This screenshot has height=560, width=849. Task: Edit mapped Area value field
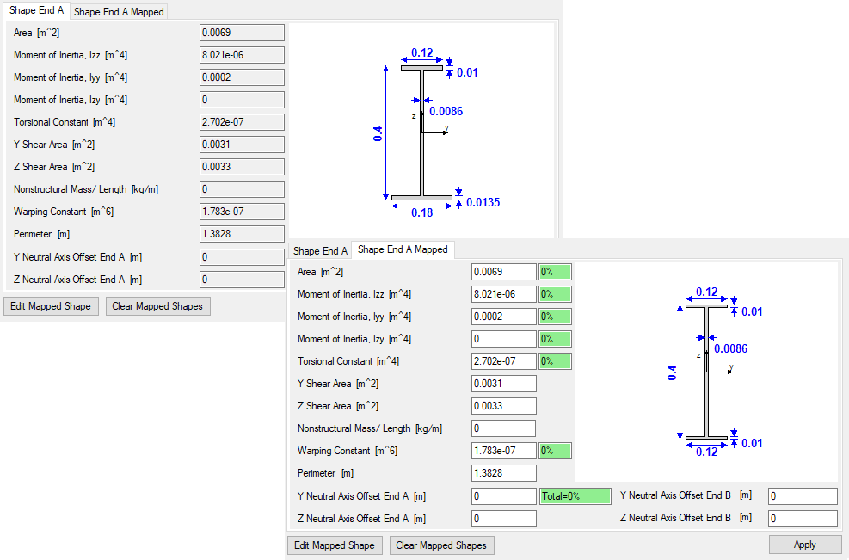tap(503, 272)
